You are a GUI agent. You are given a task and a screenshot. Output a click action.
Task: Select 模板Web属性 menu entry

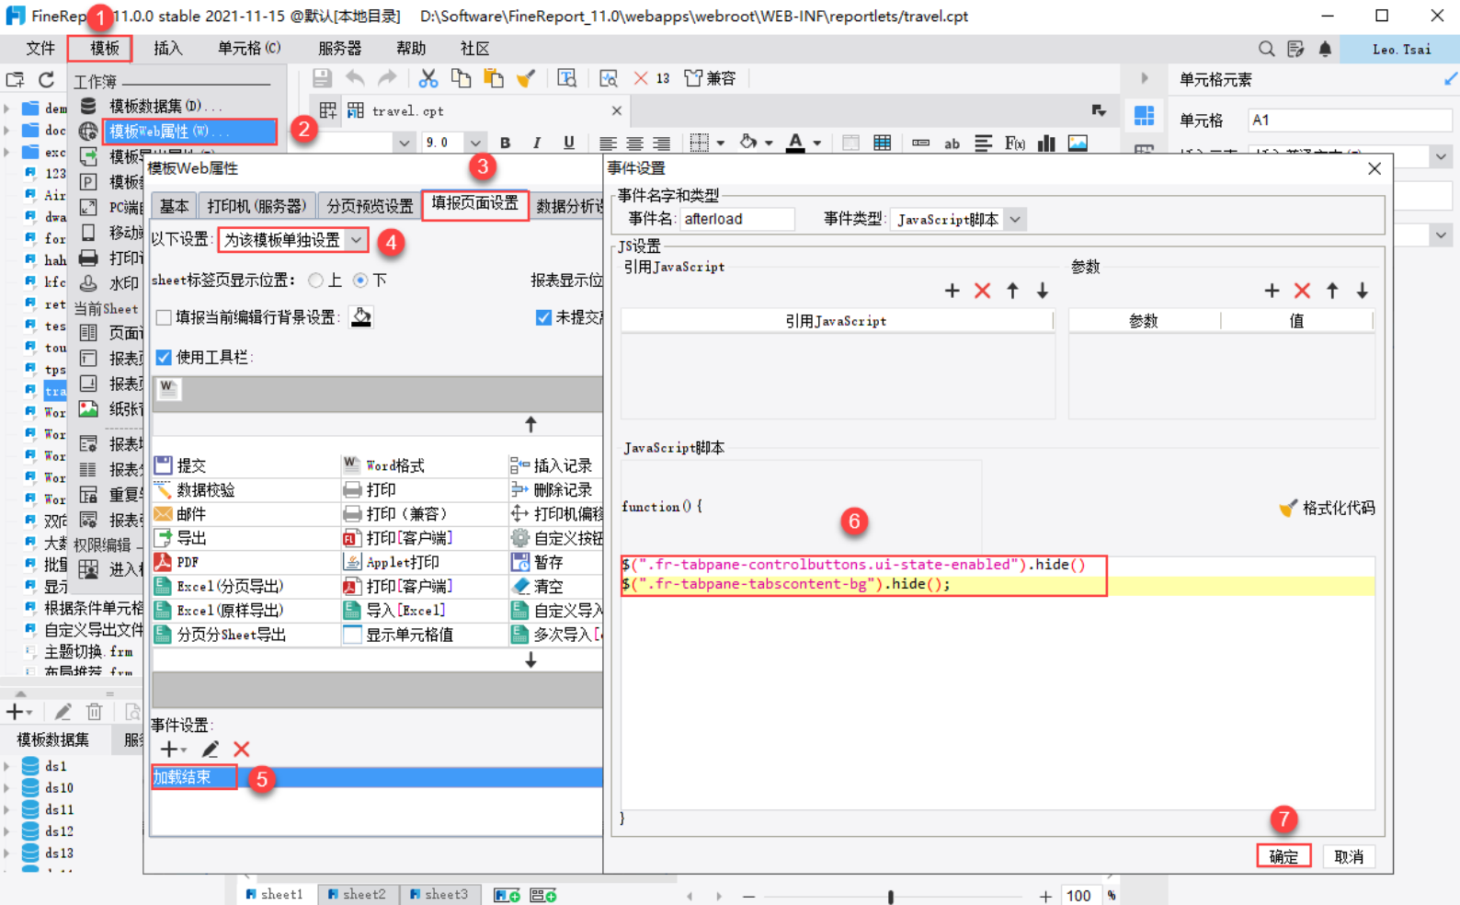pos(190,132)
